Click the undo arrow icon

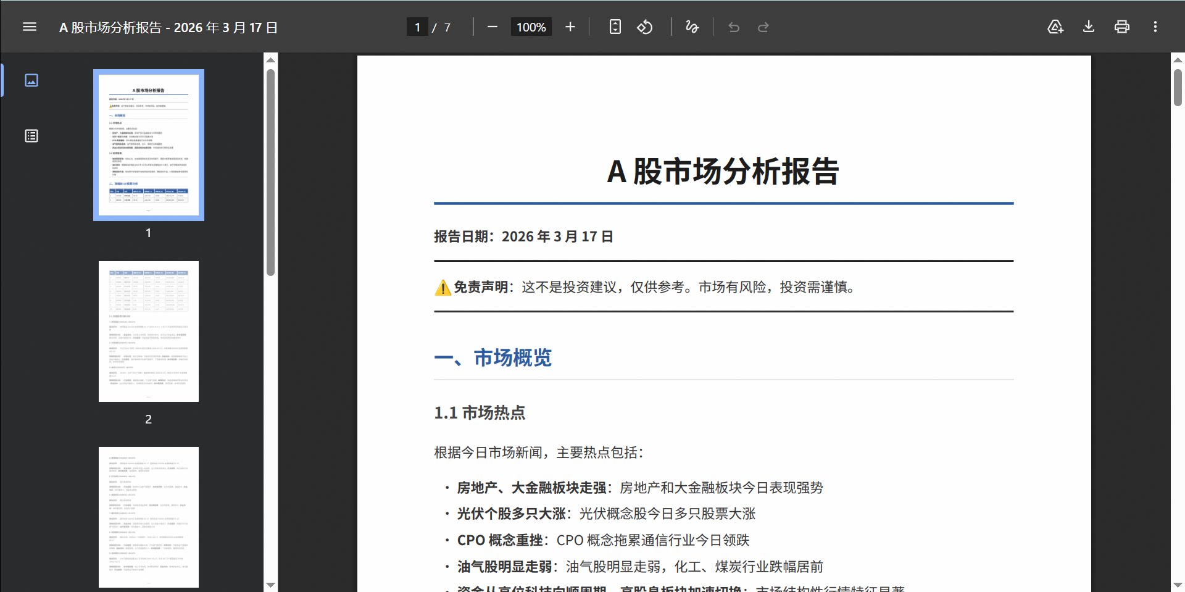point(734,27)
